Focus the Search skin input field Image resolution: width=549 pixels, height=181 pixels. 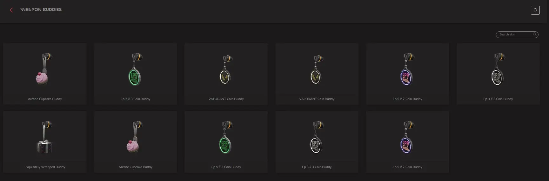(x=517, y=34)
